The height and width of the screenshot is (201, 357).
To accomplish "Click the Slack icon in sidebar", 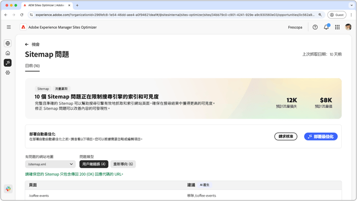I will pos(8,189).
